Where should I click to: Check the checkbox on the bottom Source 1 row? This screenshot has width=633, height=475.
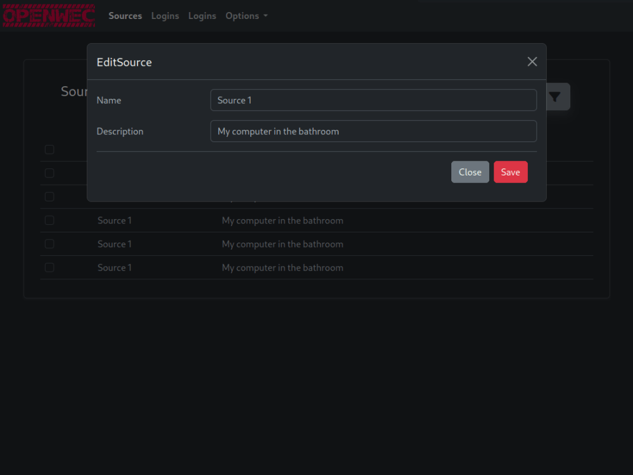click(x=49, y=267)
